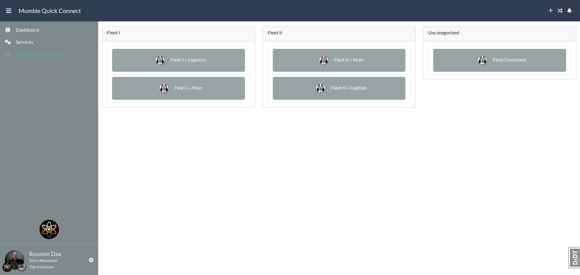Connect to Fleet I » Logistics channel

(179, 60)
